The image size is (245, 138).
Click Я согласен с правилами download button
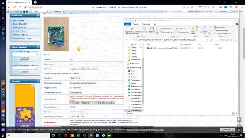click(x=92, y=103)
